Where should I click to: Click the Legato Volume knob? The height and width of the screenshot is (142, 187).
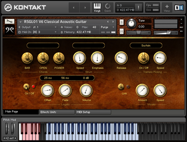(86, 91)
